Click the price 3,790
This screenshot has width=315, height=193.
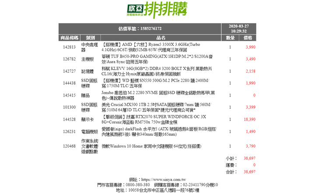coord(251,146)
